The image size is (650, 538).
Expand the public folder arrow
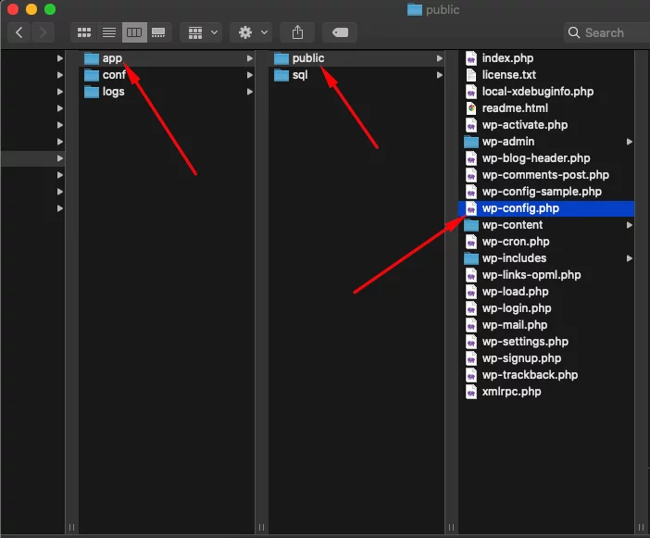(440, 58)
